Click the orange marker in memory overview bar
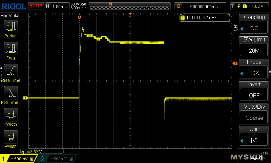Viewport: 271px width, 163px height. (x=111, y=5)
